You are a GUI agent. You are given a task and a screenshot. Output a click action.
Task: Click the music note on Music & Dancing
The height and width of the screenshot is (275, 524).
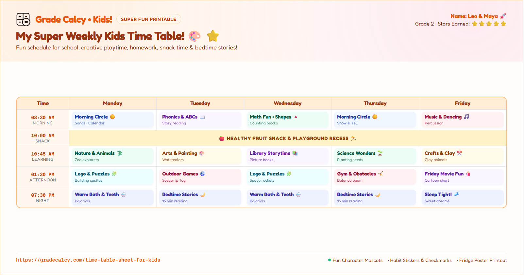coord(466,117)
